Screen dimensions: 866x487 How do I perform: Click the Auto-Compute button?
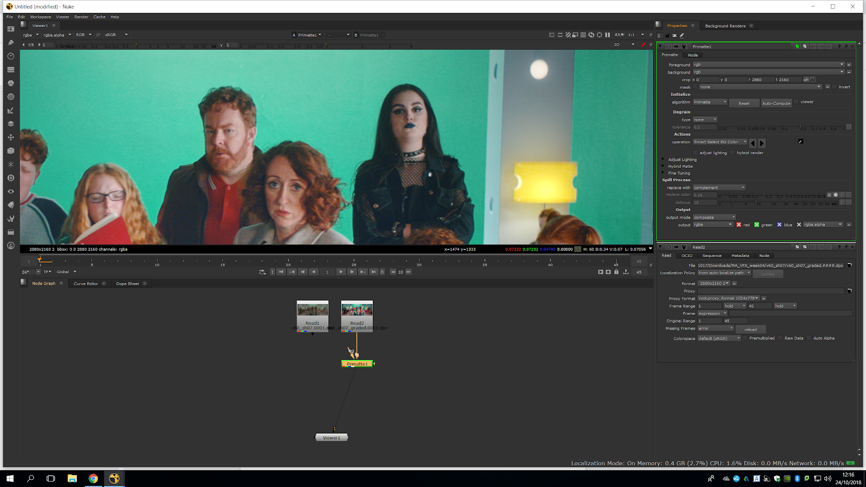[776, 103]
